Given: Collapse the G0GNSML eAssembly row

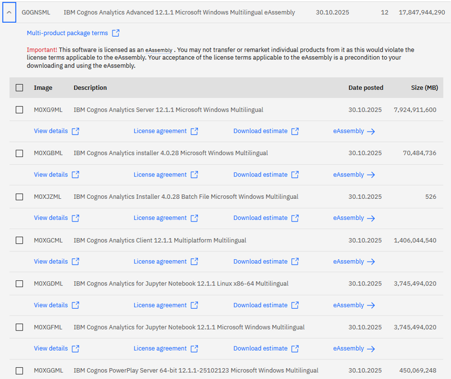Looking at the screenshot, I should pyautogui.click(x=9, y=12).
